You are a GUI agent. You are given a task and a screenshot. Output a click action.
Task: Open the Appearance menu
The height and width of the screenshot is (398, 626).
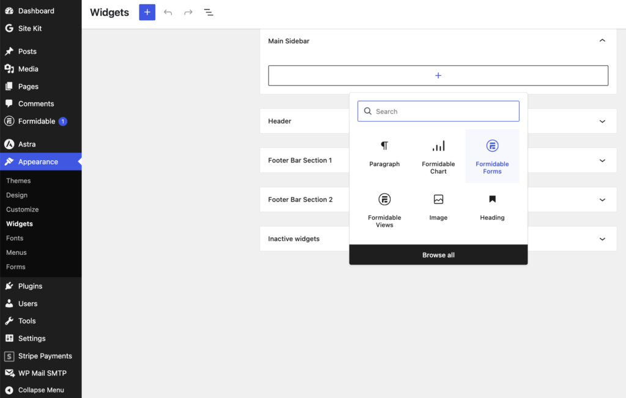[41, 161]
